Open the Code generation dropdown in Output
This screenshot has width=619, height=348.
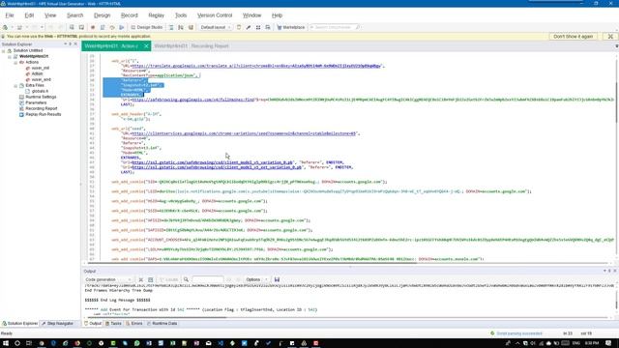coord(108,279)
